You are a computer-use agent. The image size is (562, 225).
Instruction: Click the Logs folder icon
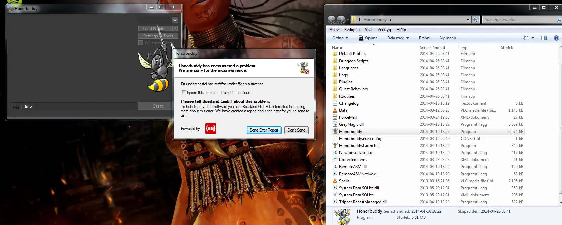tap(335, 75)
